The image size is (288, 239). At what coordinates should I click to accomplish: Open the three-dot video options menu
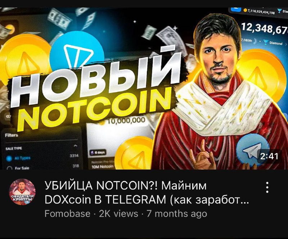pos(267,188)
